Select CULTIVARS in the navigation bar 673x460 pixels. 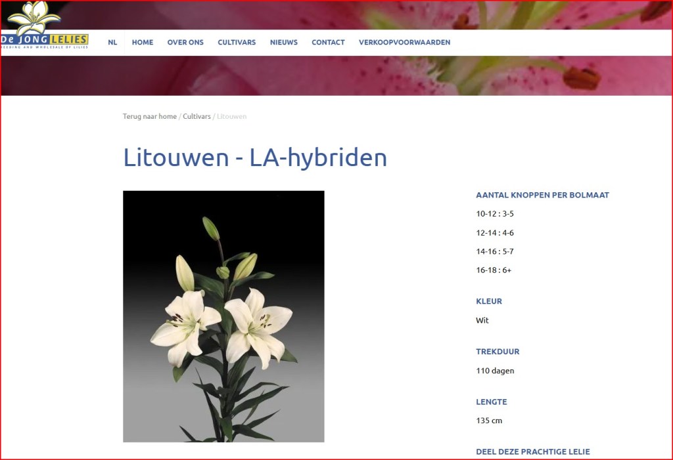tap(237, 42)
